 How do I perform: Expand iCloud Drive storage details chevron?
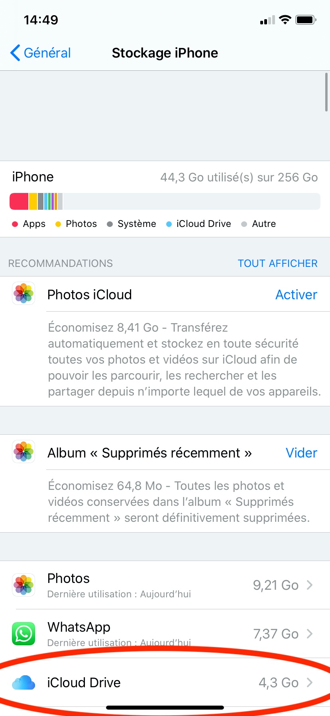pos(310,682)
